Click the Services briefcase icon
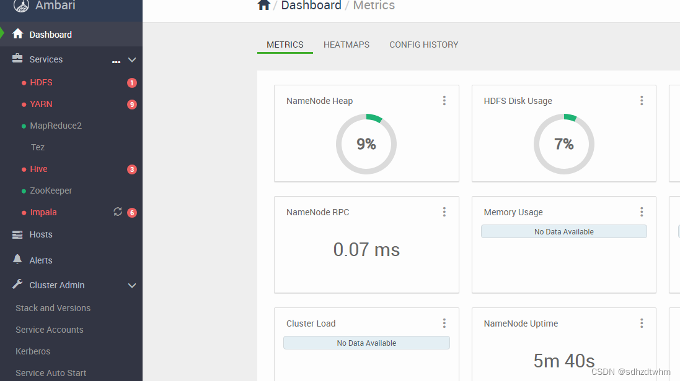Viewport: 680px width, 381px height. click(x=17, y=58)
